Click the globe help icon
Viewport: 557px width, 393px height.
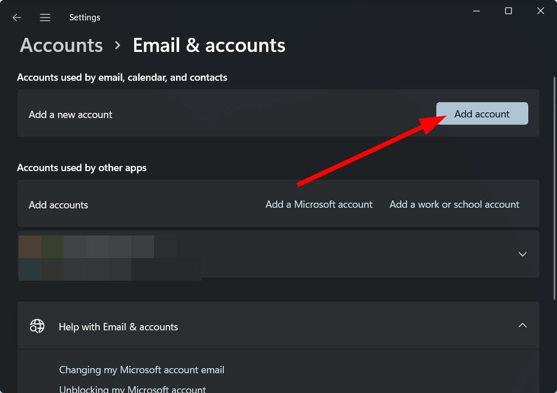pos(37,326)
